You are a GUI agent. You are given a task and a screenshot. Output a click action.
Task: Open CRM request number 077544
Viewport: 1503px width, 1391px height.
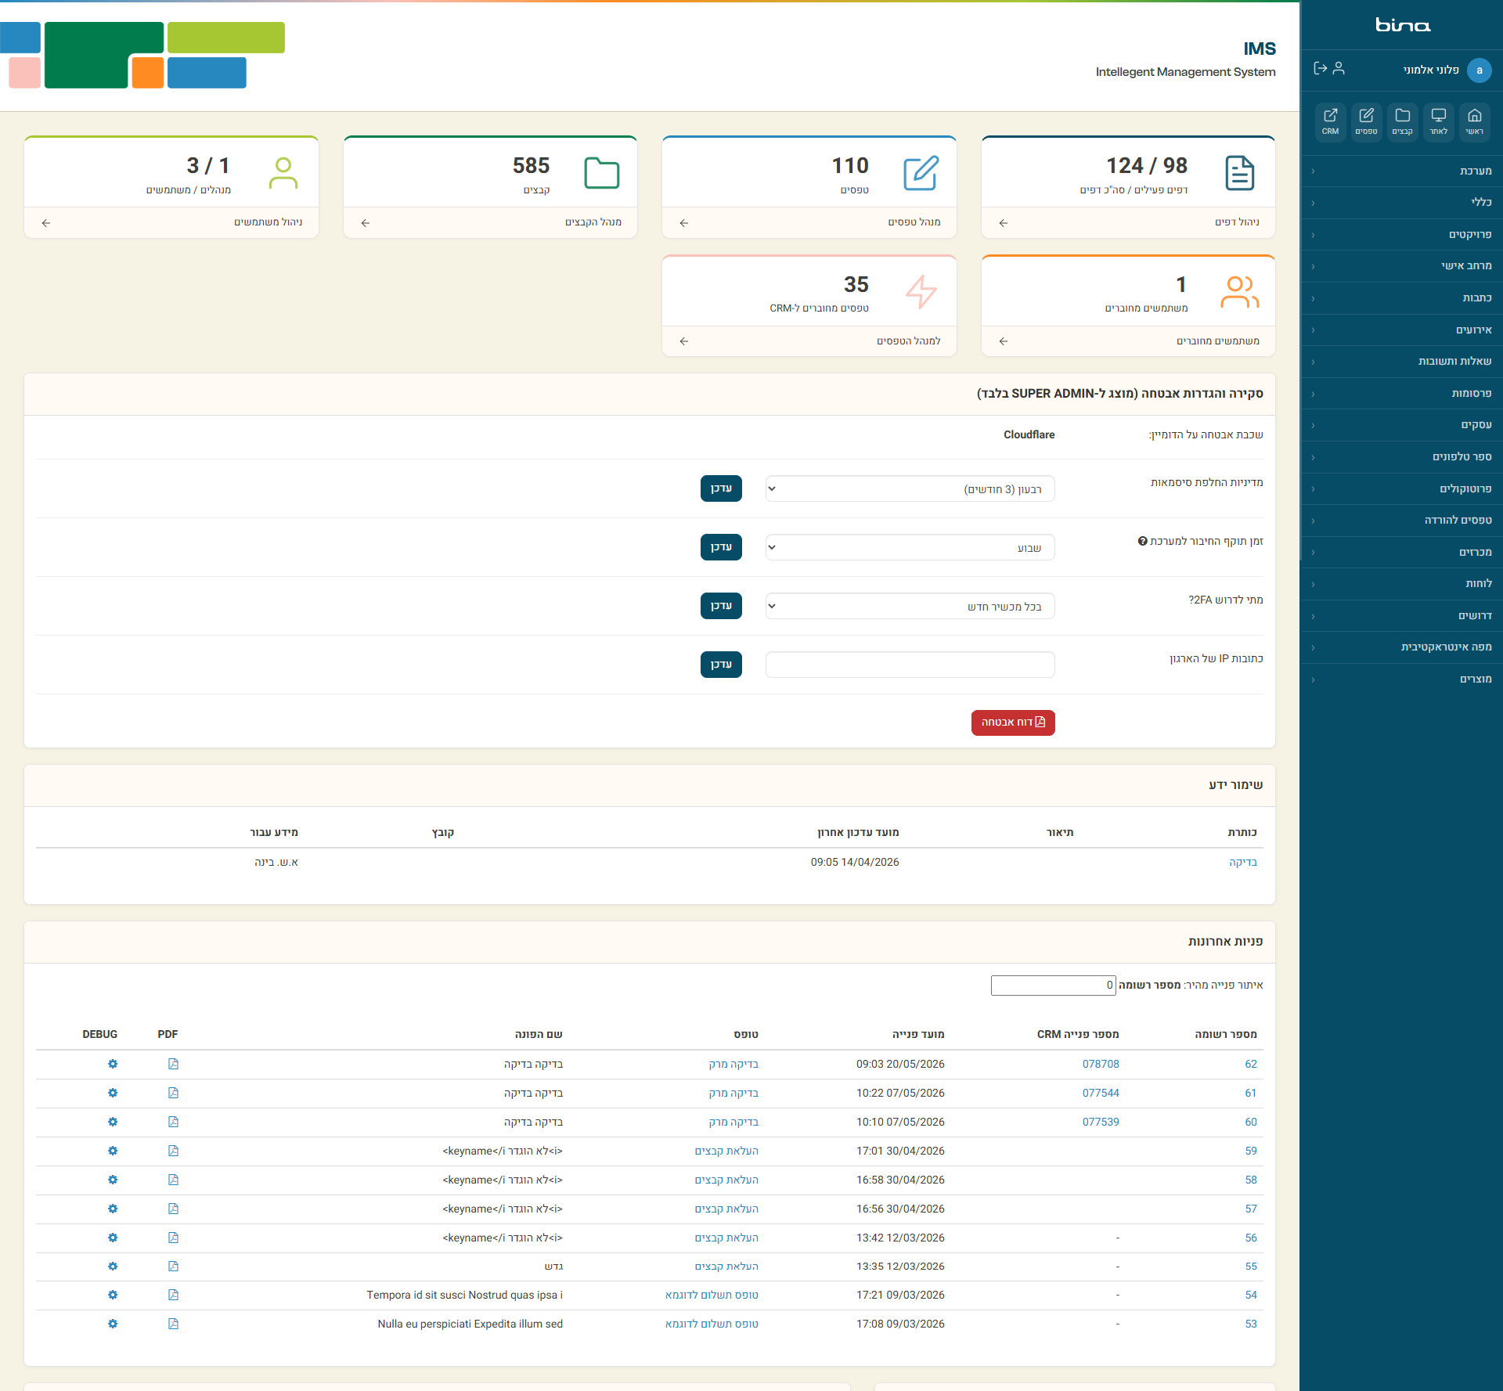click(1101, 1094)
